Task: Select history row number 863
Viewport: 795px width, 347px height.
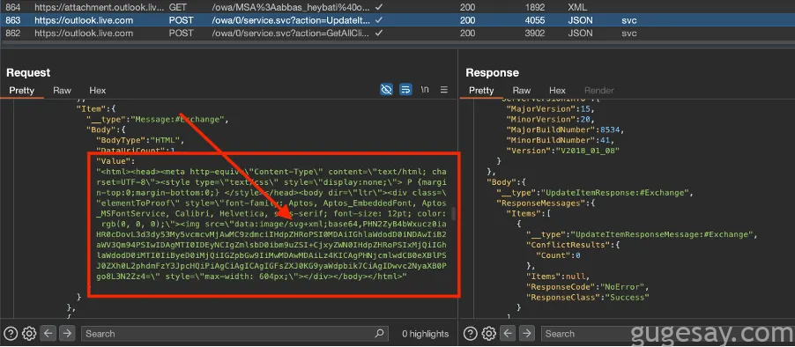Action: click(397, 20)
